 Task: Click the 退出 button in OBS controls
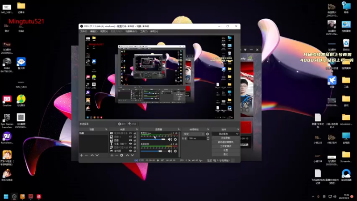pyautogui.click(x=225, y=154)
